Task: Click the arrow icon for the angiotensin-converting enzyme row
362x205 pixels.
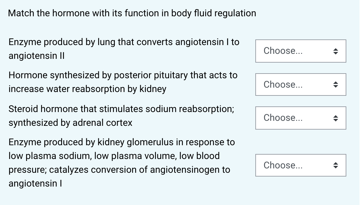Action: pyautogui.click(x=335, y=51)
